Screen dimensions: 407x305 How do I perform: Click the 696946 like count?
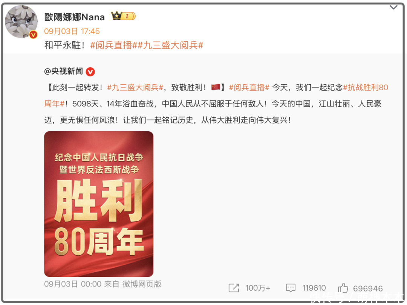[x=368, y=288]
